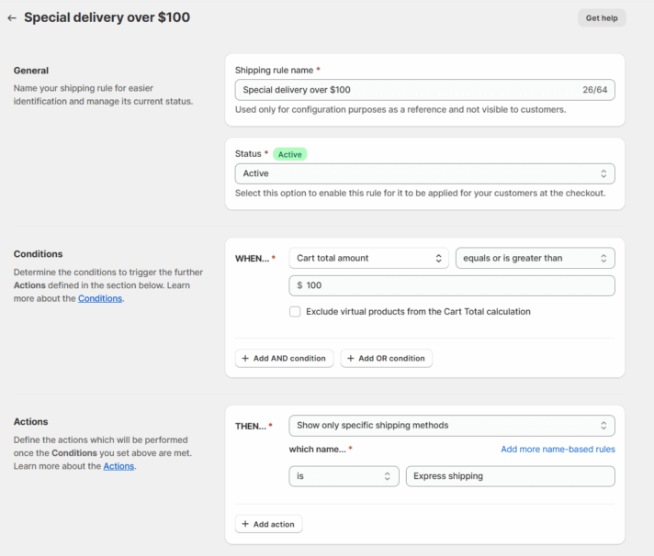Click the green Active status badge
654x556 pixels.
(x=289, y=154)
